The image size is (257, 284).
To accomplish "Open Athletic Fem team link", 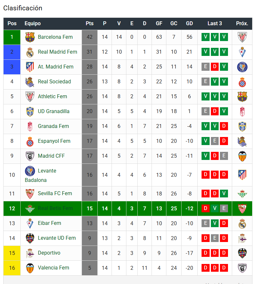I will coord(53,96).
